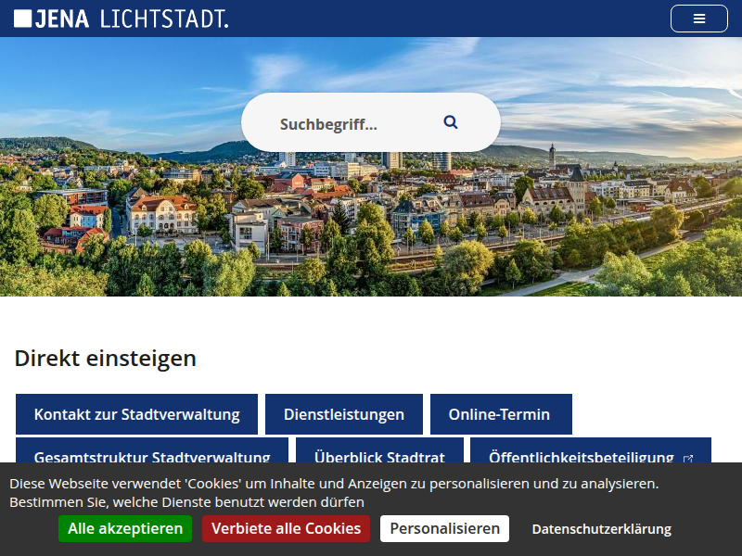
Task: Open Kontakt zur Stadtverwaltung
Action: [136, 414]
